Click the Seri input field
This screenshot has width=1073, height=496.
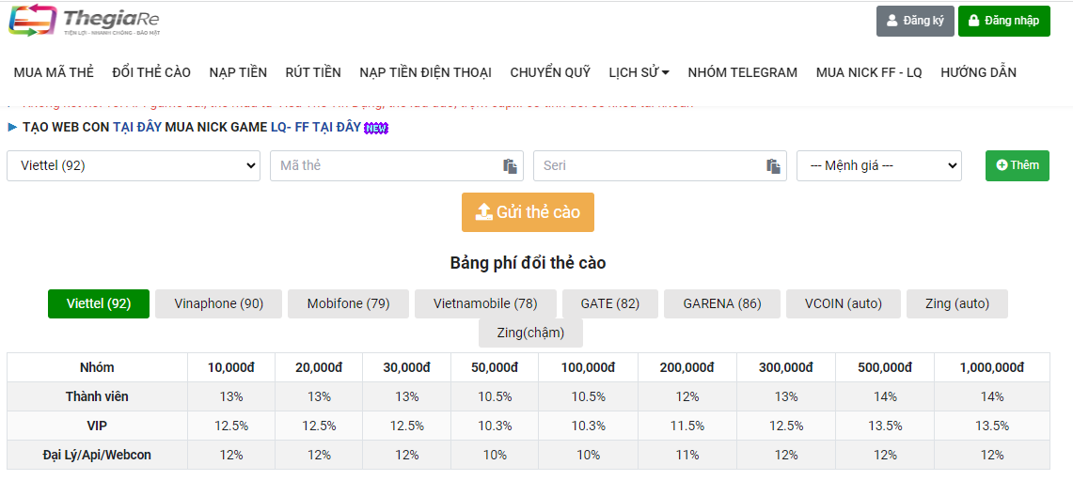649,165
